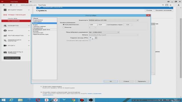This screenshot has width=182, height=102.
Task: Click the YouTube Analytics bar chart icon
Action: point(5,35)
